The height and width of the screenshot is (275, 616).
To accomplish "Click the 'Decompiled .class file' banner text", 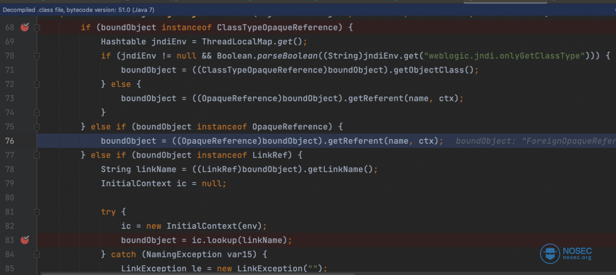I will pyautogui.click(x=79, y=10).
